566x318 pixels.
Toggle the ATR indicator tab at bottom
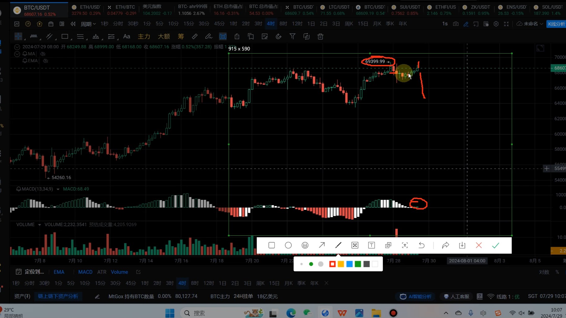click(x=102, y=272)
